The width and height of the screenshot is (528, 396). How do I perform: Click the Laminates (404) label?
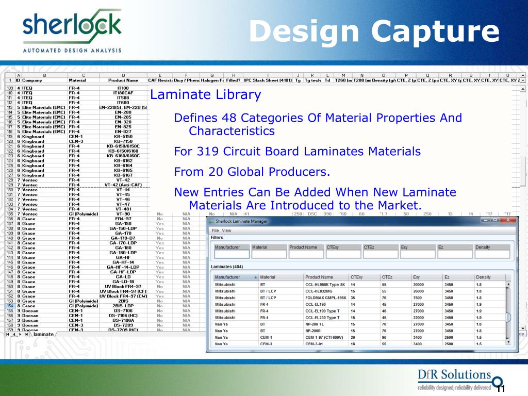coord(227,267)
